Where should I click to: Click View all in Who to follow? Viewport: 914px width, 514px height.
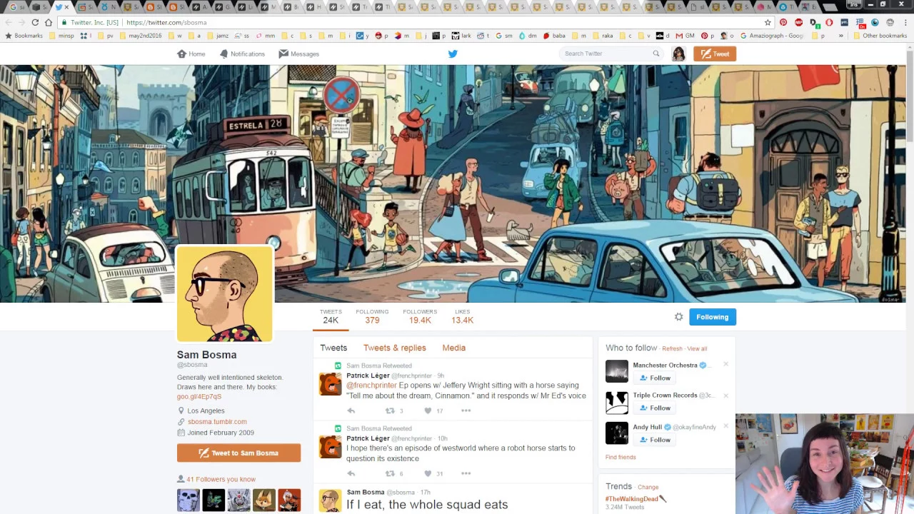697,348
